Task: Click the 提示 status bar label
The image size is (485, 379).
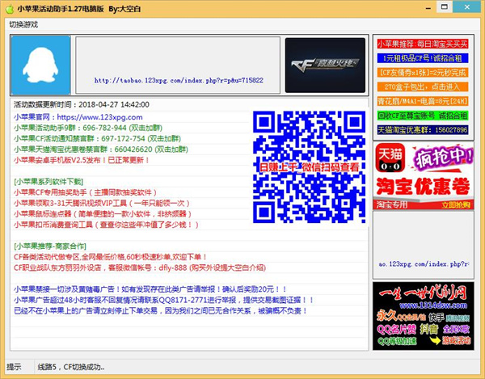Action: (14, 367)
